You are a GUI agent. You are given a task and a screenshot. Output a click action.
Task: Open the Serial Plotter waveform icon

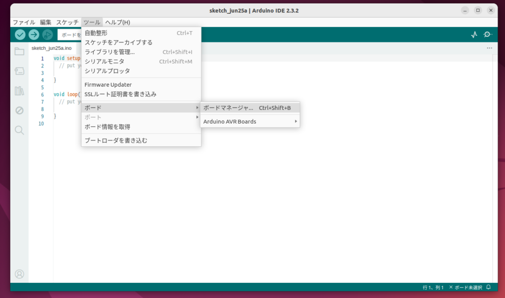point(474,34)
